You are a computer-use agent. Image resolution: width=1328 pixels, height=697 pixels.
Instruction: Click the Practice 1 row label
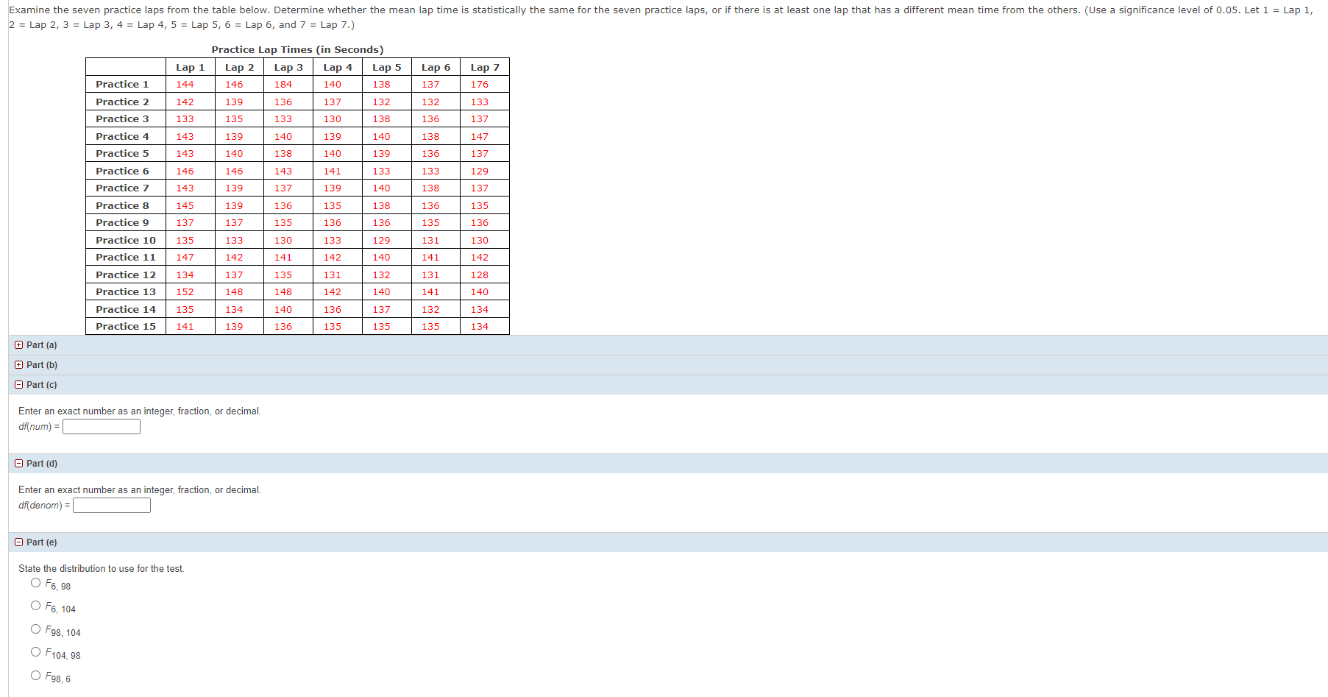(x=122, y=85)
